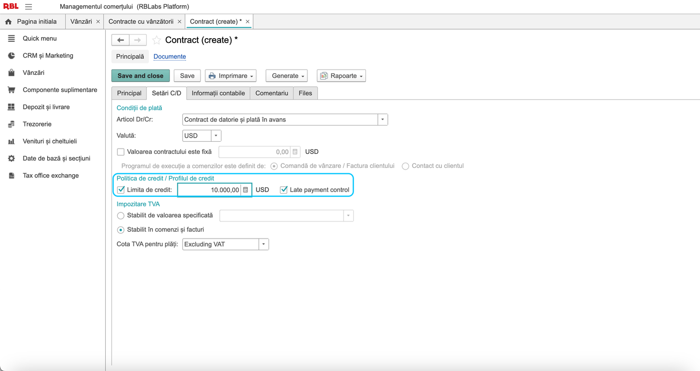
Task: Select Contact cu clientul radio option
Action: coord(405,166)
